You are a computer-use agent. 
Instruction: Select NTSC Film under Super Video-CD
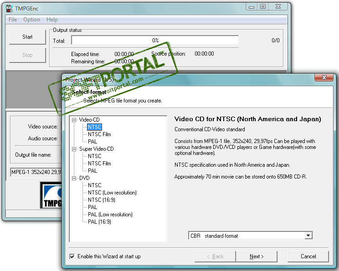[99, 164]
